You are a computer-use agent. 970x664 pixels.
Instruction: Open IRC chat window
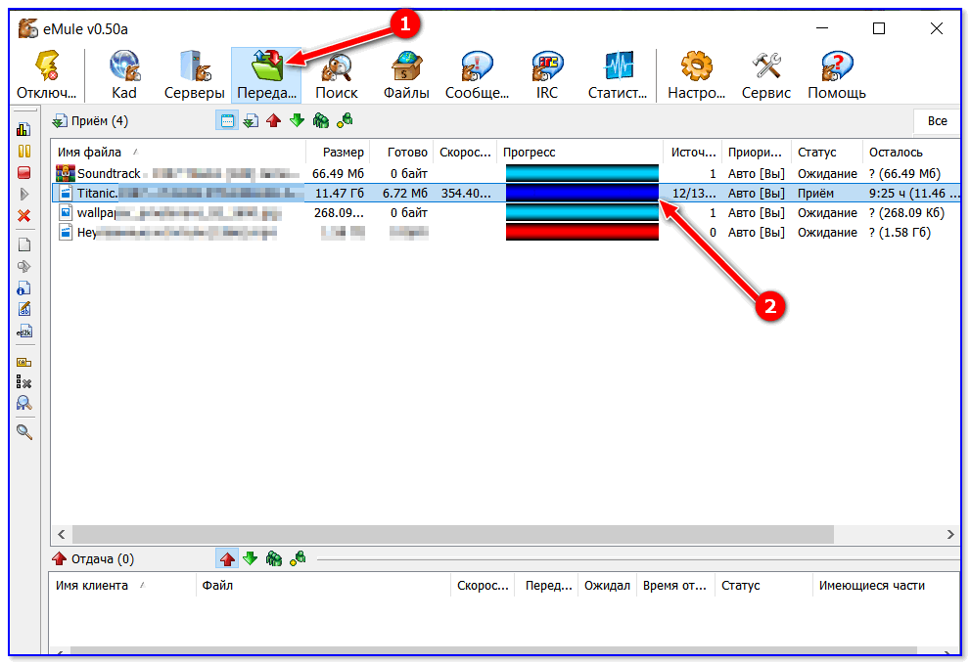546,74
